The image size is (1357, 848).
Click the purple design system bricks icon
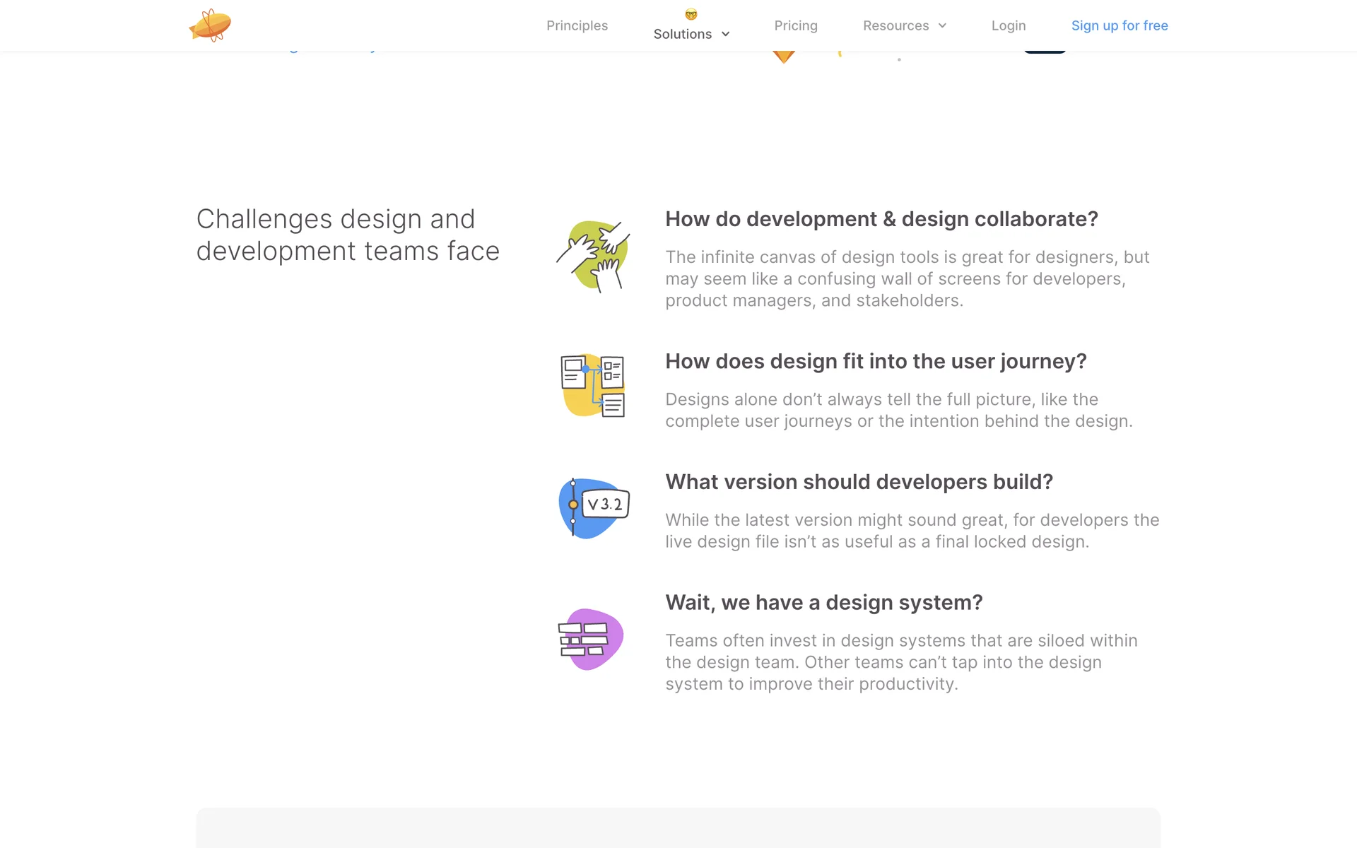click(591, 639)
